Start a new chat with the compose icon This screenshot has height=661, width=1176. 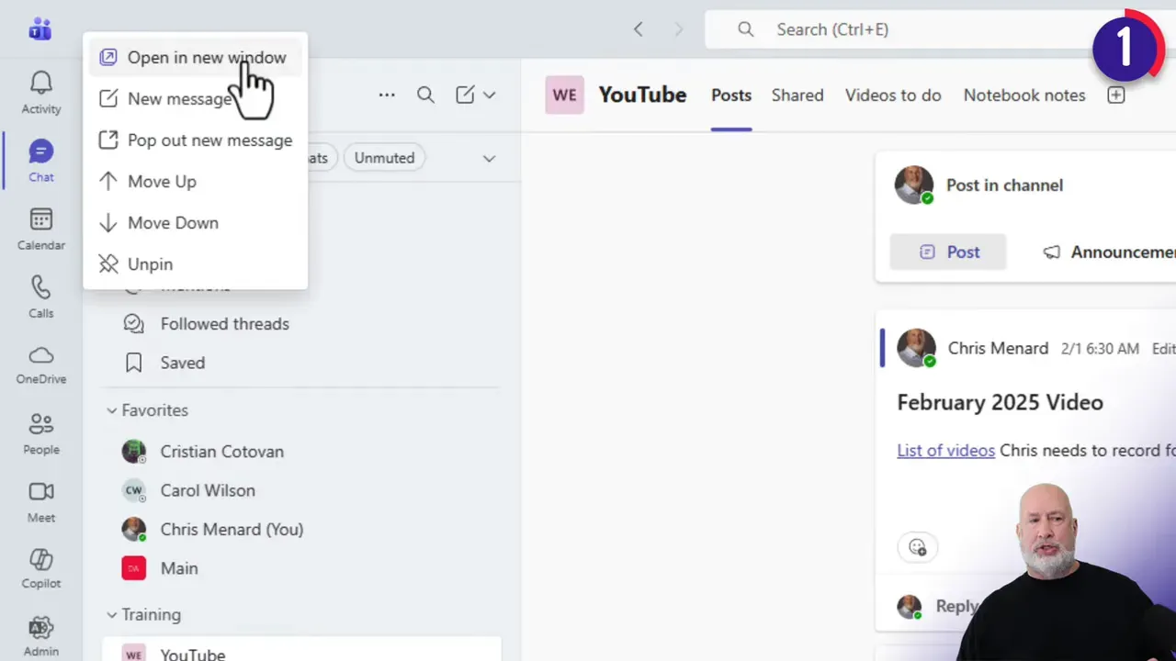[x=465, y=95]
